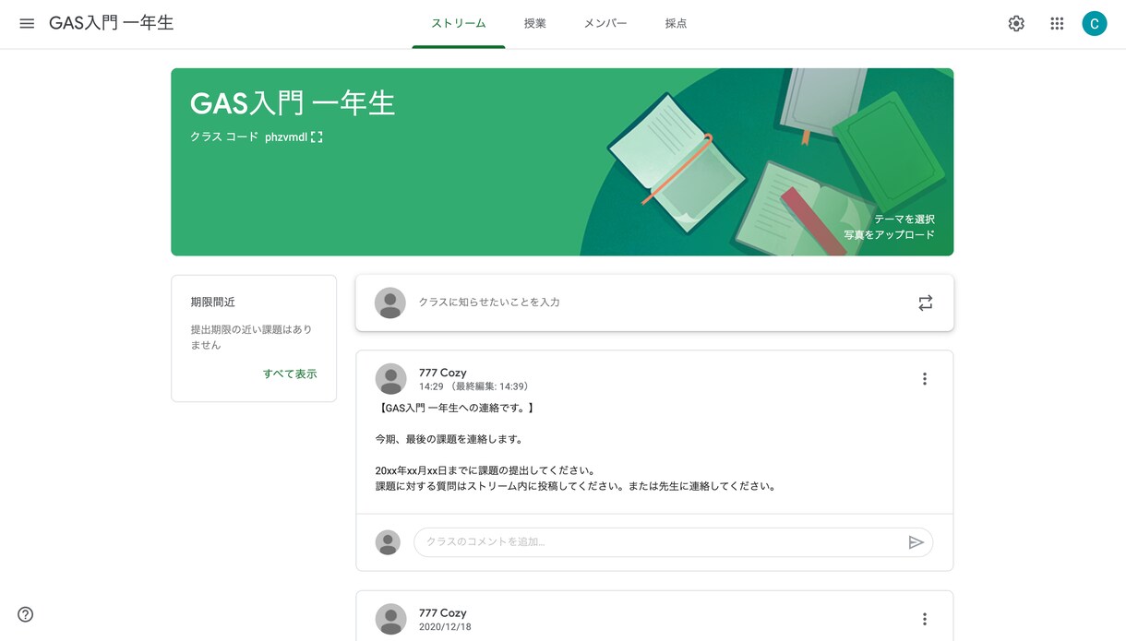This screenshot has height=641, width=1126.
Task: Click line starting 20xx年xx月xx日までに
Action: click(x=485, y=470)
